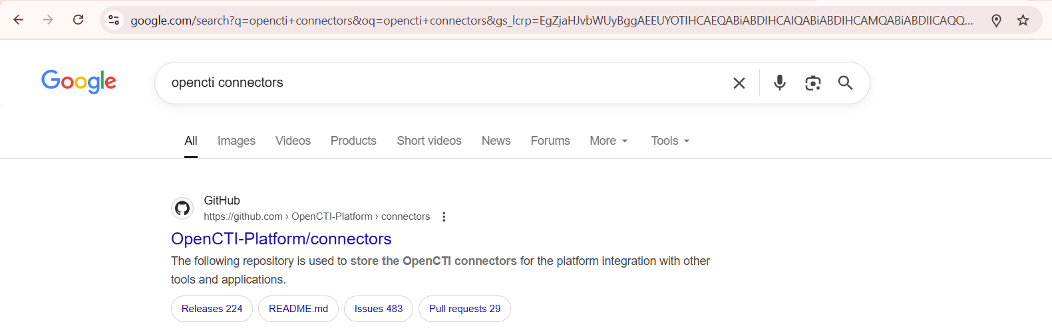Click the Releases 224 chip
1052x336 pixels.
(x=212, y=309)
